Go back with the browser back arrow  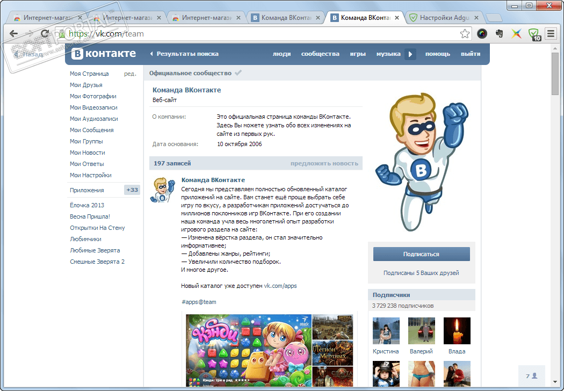click(13, 34)
